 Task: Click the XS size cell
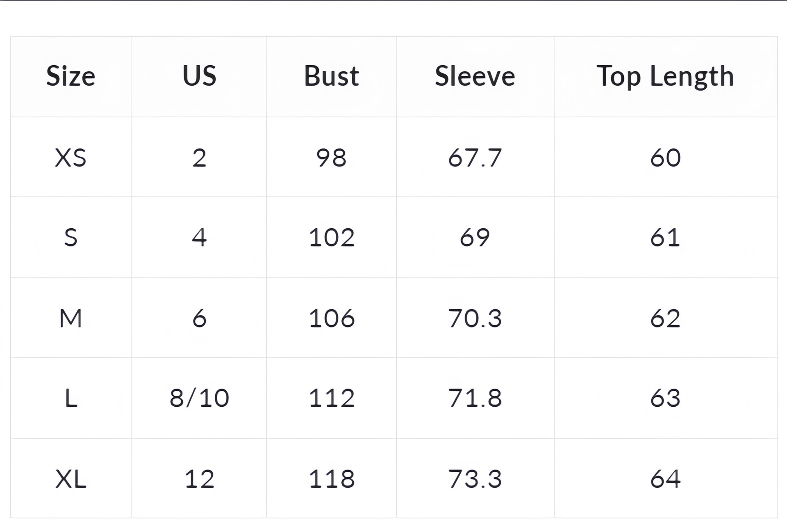click(71, 158)
